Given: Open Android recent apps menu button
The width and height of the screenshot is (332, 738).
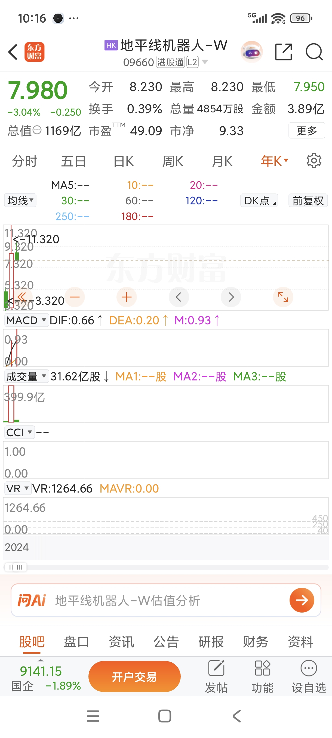Looking at the screenshot, I should [x=93, y=716].
